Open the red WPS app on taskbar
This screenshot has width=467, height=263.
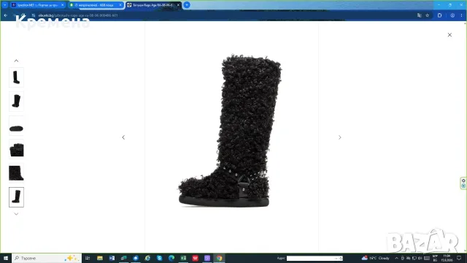pyautogui.click(x=195, y=258)
